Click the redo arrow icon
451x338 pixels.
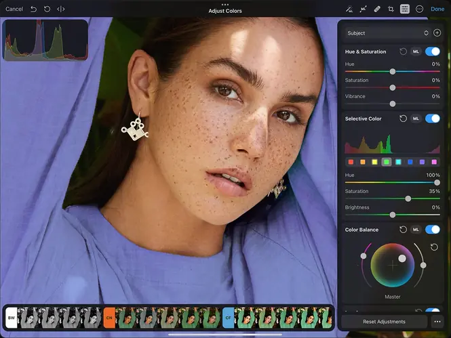(x=47, y=9)
